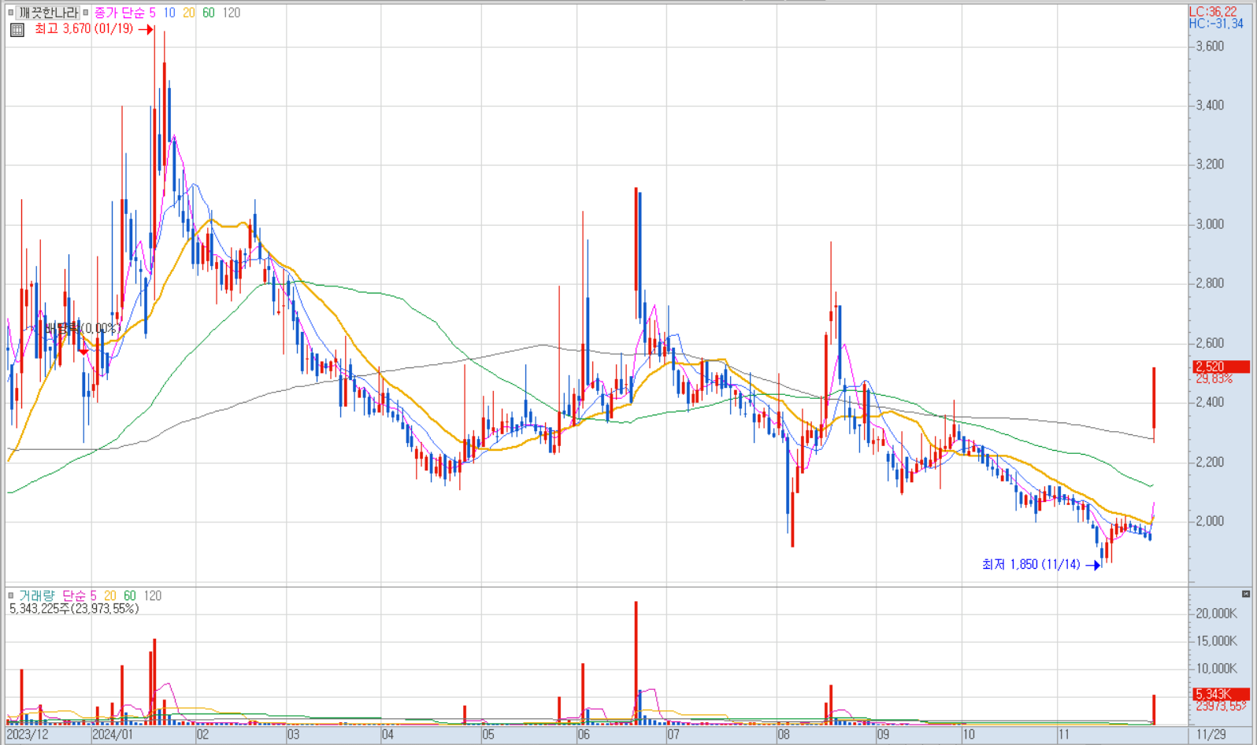The image size is (1257, 745).
Task: Select the price chart's 10-day moving average label
Action: [x=169, y=13]
